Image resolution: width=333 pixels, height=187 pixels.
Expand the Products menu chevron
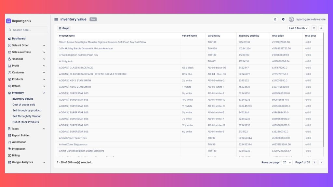44,79
